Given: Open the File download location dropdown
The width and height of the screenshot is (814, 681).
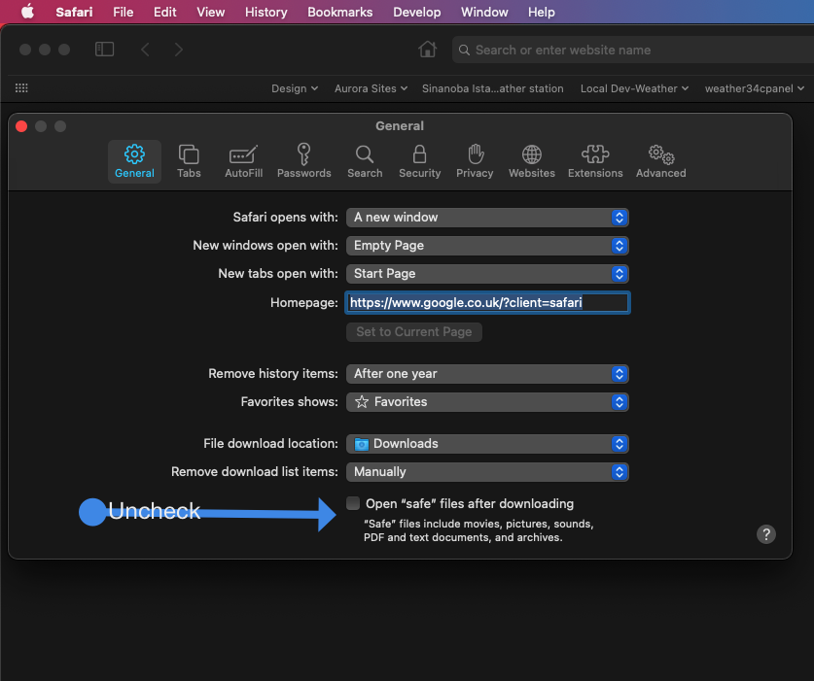Looking at the screenshot, I should tap(487, 443).
